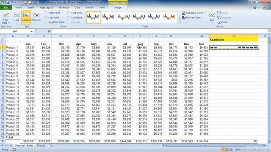This screenshot has width=271, height=152.
Task: Open the Sparkline Color dropdown arrow
Action: click(x=204, y=13)
